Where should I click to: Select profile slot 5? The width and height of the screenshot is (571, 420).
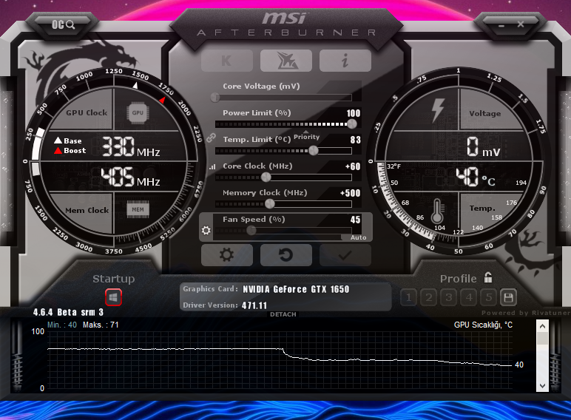[488, 298]
